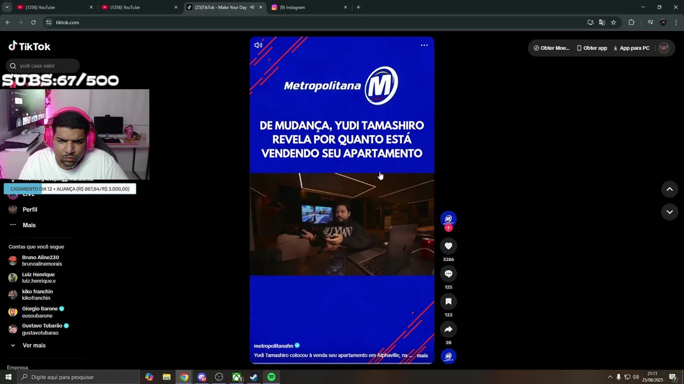This screenshot has width=684, height=384.
Task: Mute the TikTok video sound
Action: 258,45
